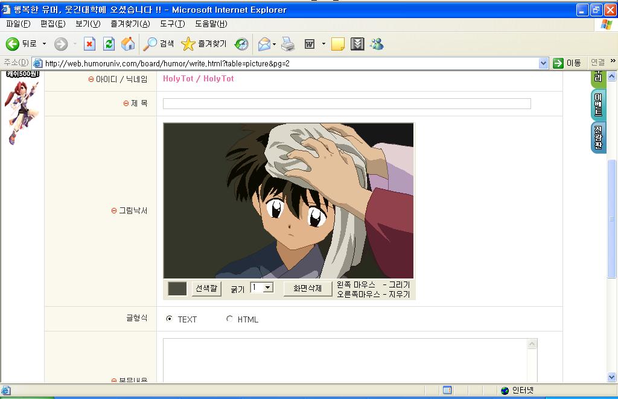Click the 전광판 side tab
The height and width of the screenshot is (399, 618).
click(x=598, y=137)
